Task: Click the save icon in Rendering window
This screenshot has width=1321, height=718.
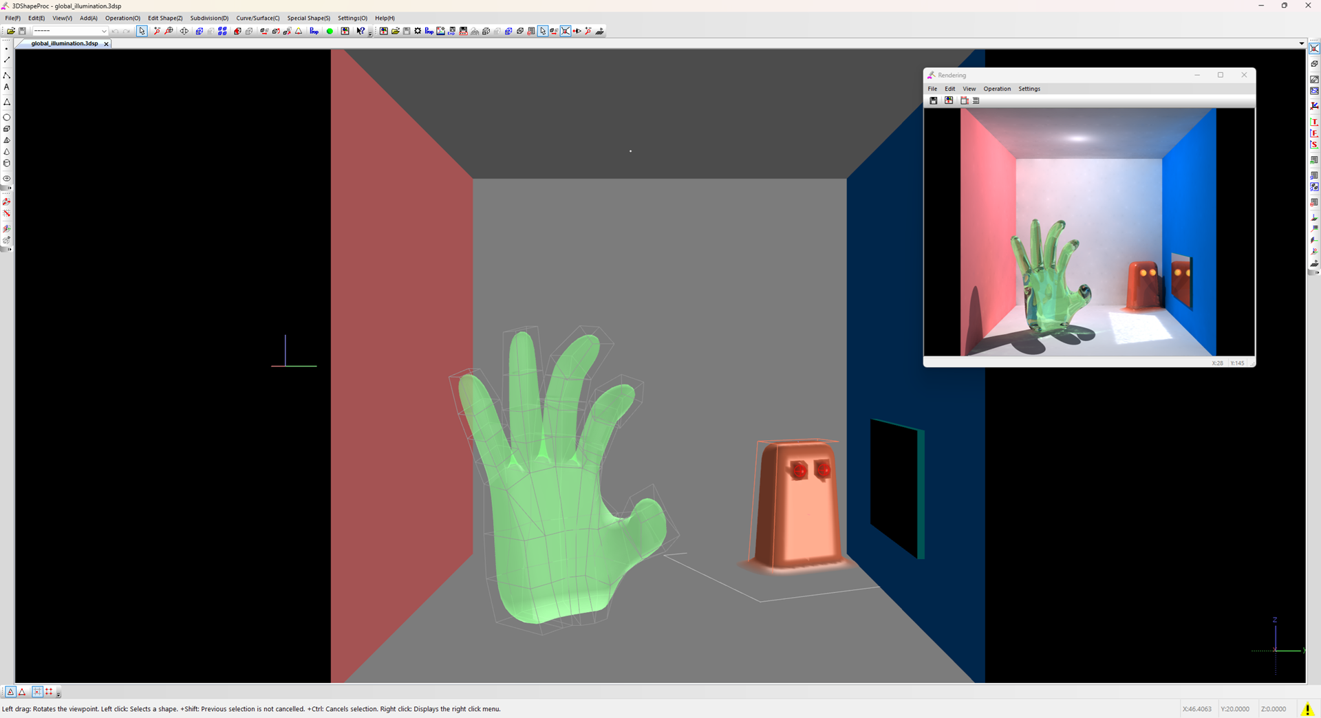Action: [x=934, y=100]
